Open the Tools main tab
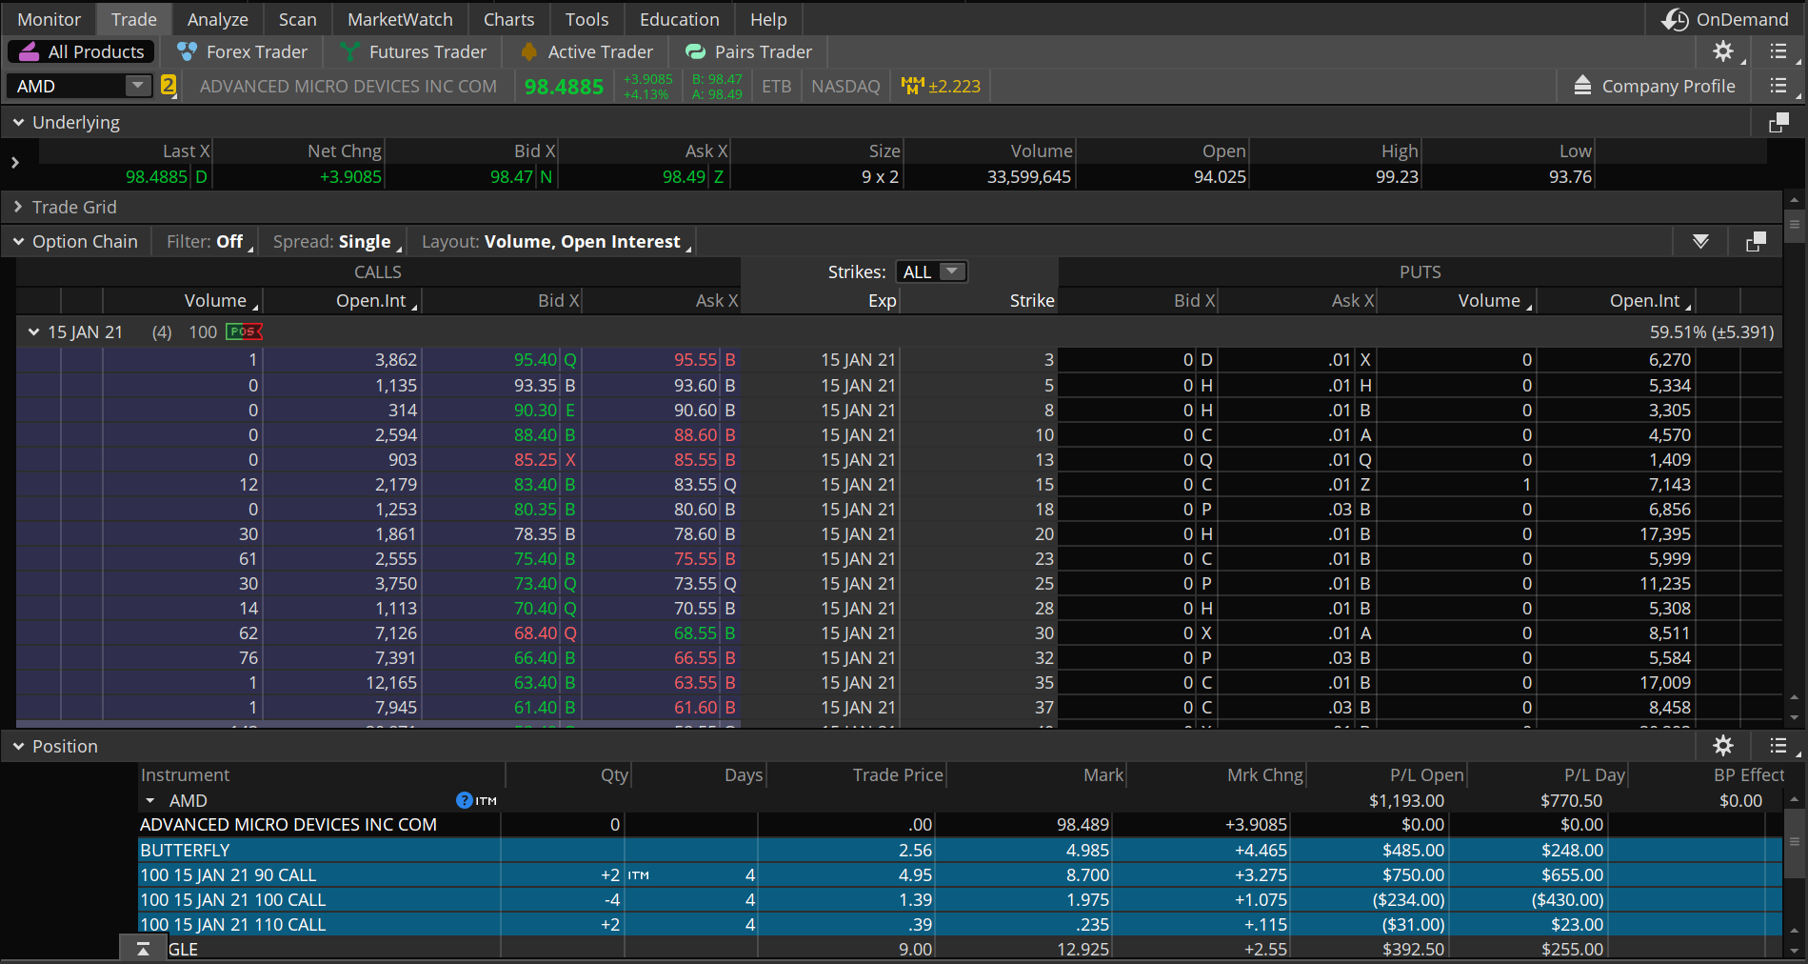 (x=586, y=19)
